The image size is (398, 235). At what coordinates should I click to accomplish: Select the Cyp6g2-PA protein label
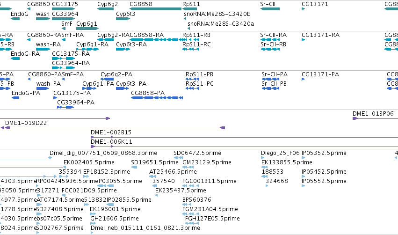(116, 75)
